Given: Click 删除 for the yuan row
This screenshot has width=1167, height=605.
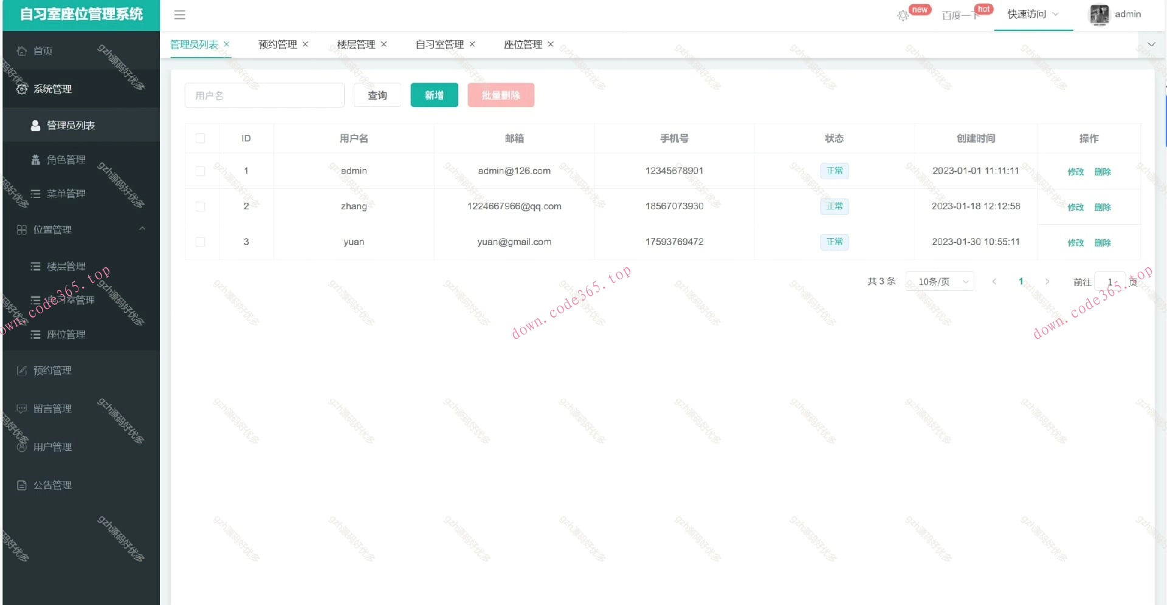Looking at the screenshot, I should (1103, 243).
